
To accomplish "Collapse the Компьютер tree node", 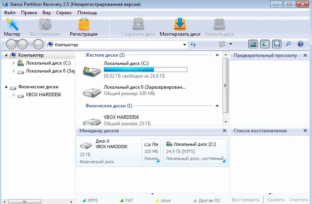I will coord(6,55).
